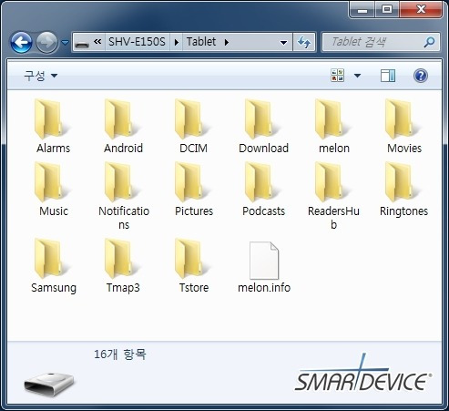Refresh the Tablet folder view
The width and height of the screenshot is (449, 411).
[x=304, y=42]
